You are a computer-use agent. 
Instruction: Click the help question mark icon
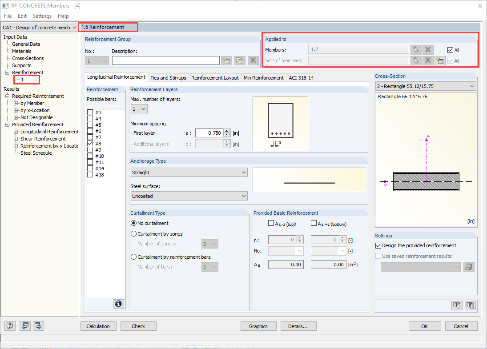pos(10,326)
